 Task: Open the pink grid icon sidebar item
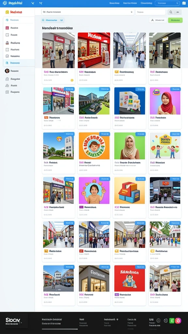(7, 28)
